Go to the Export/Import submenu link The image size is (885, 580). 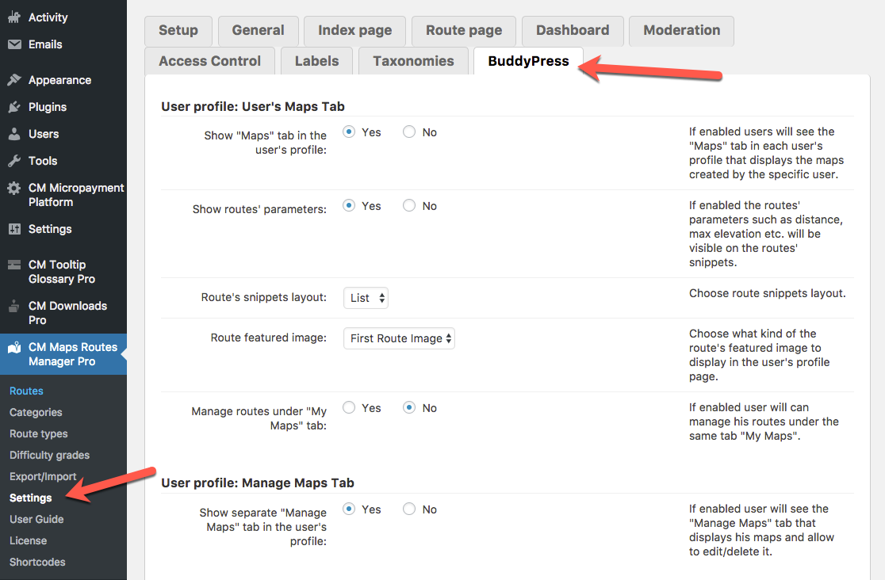43,477
